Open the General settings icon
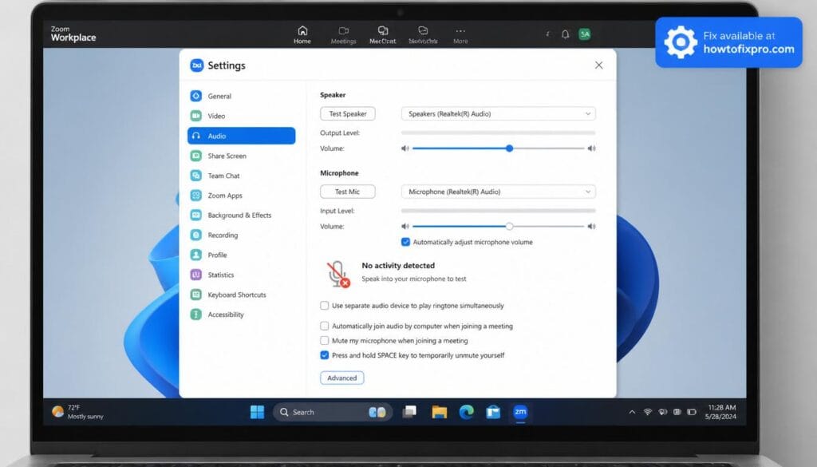 click(x=196, y=96)
